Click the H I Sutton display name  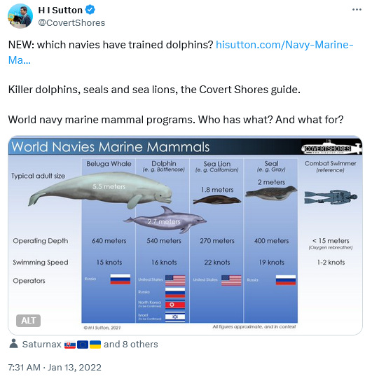coord(60,11)
